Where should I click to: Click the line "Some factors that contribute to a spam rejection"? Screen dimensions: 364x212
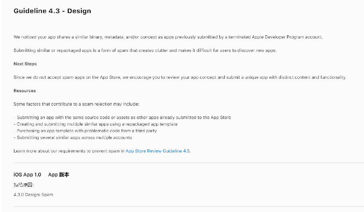[x=76, y=104]
